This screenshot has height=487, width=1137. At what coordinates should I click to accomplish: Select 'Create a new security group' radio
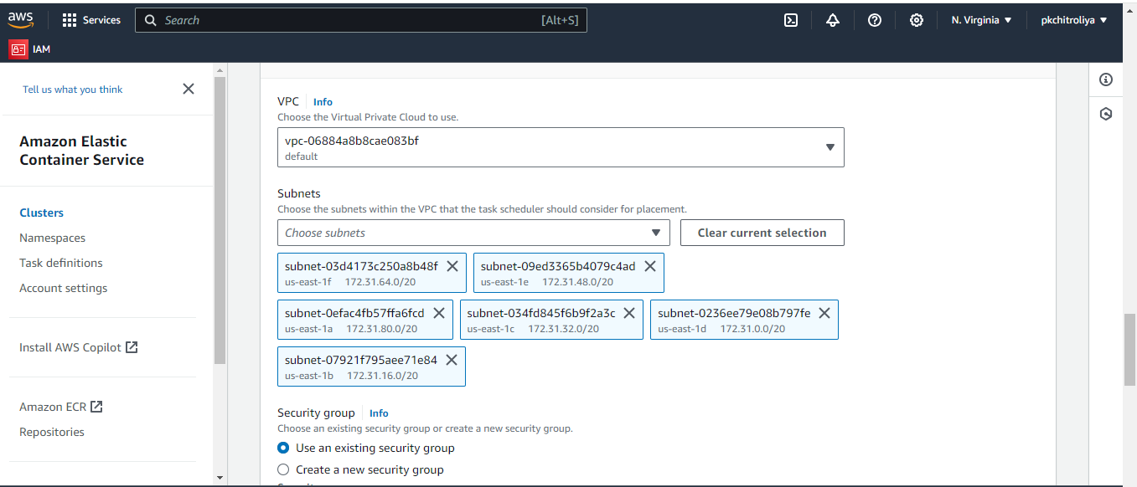tap(283, 469)
